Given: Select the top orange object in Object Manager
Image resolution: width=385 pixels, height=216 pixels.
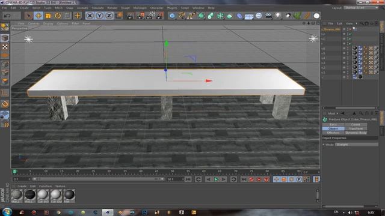Looking at the screenshot, I should point(331,29).
